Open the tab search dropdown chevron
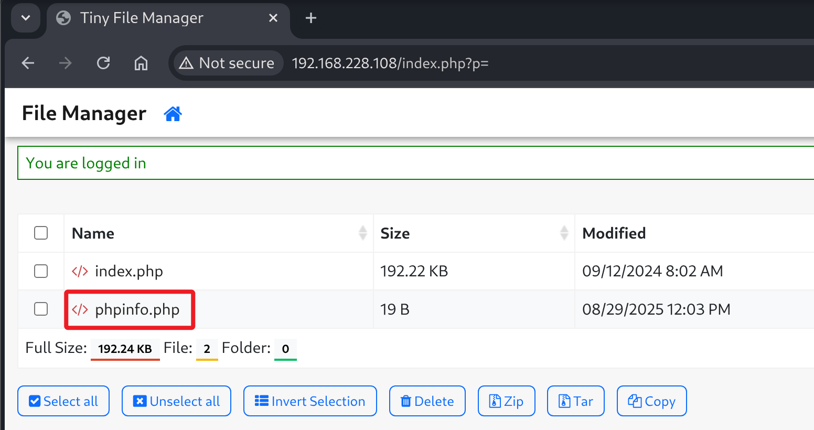Viewport: 814px width, 430px height. pyautogui.click(x=25, y=18)
